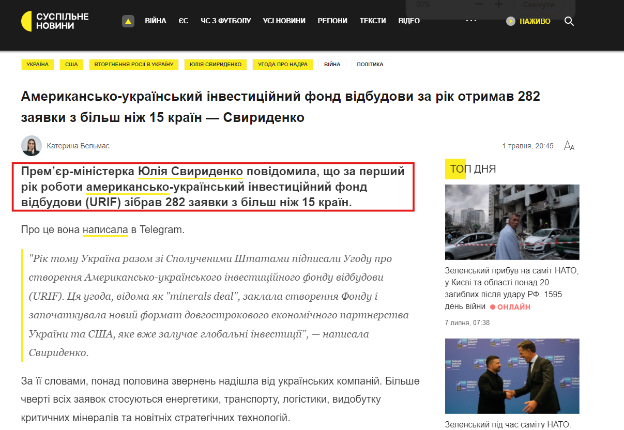
Task: Click the article headline about 282 заявки
Action: click(x=281, y=107)
